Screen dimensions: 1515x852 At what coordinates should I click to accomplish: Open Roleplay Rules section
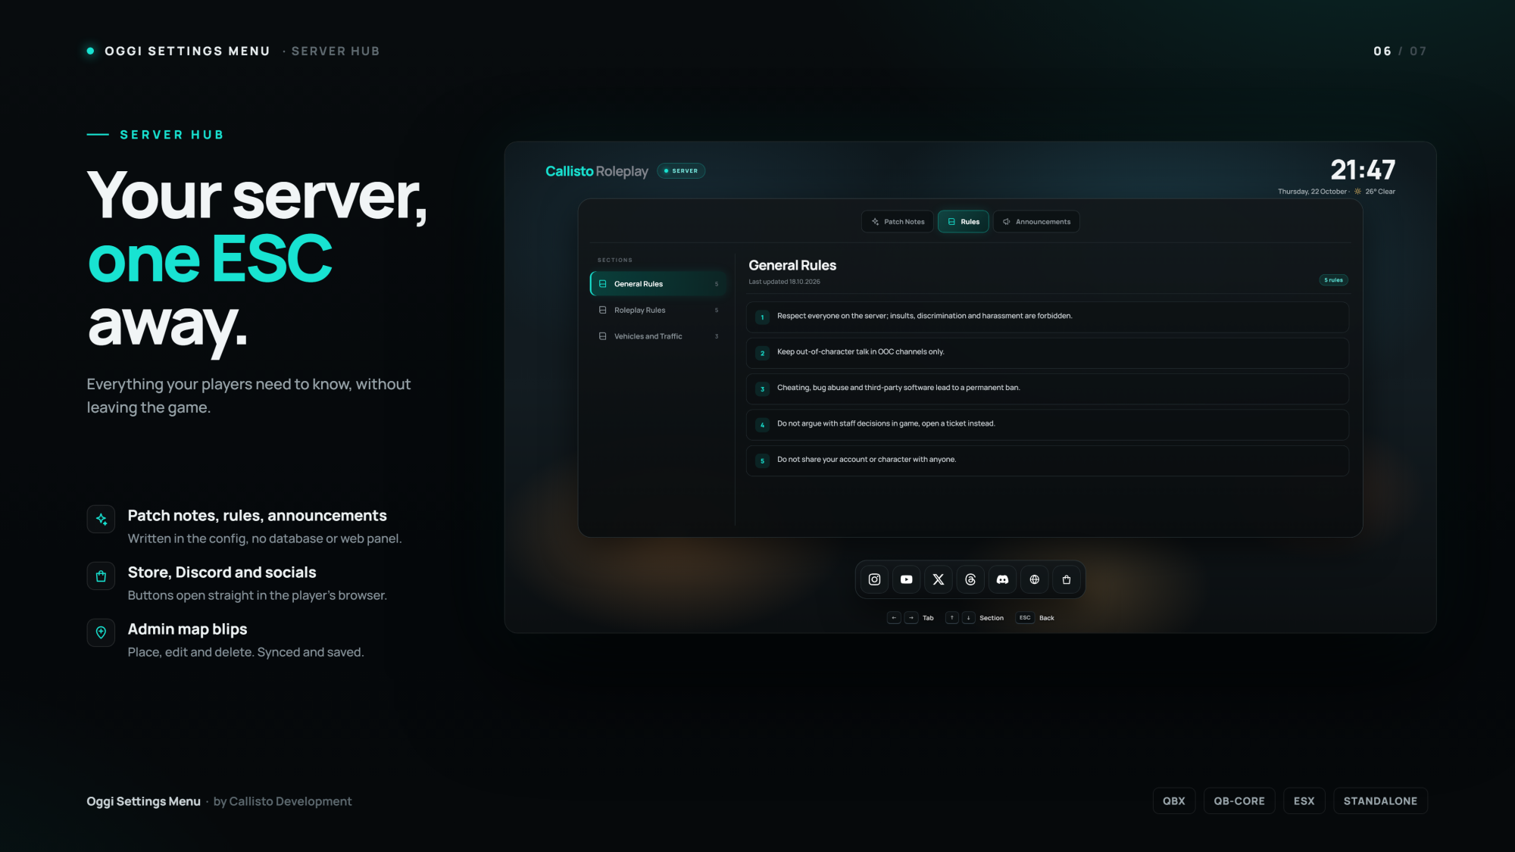[x=658, y=310]
